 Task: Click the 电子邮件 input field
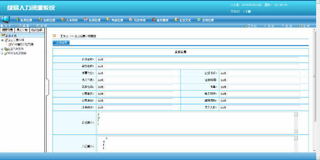260,94
